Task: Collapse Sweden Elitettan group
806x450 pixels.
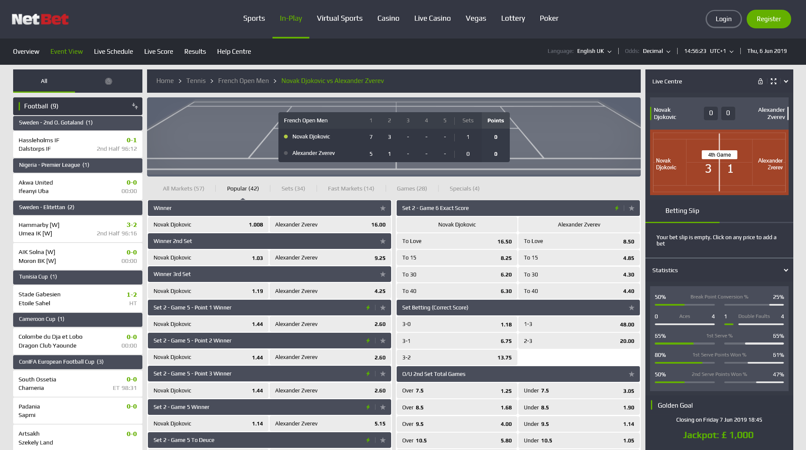Action: point(78,207)
